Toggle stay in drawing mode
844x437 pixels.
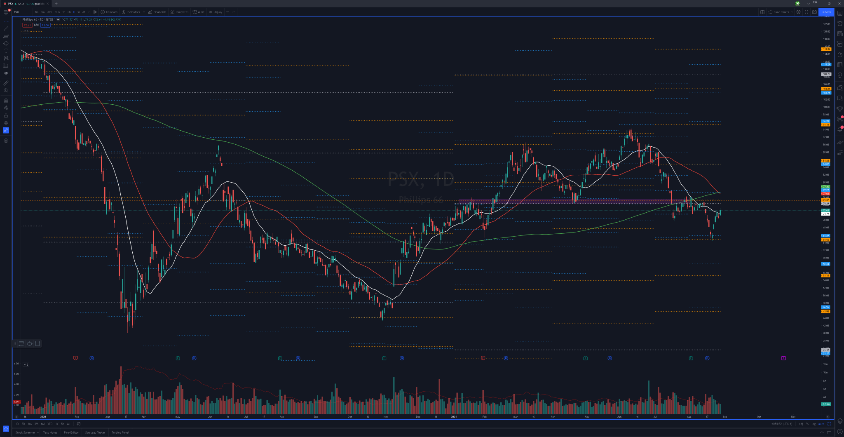pos(6,108)
